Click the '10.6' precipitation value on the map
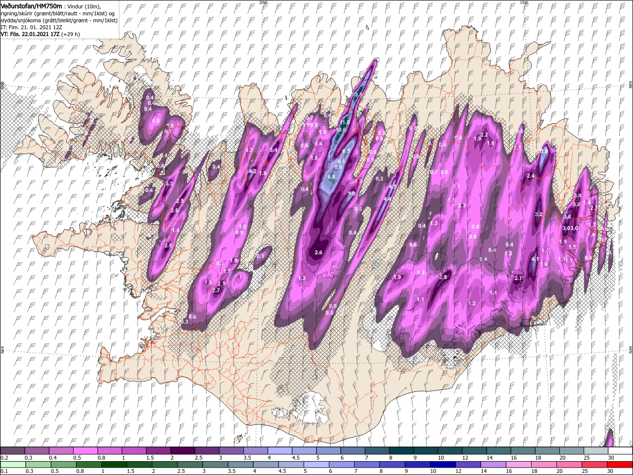The height and width of the screenshot is (475, 633). click(341, 130)
